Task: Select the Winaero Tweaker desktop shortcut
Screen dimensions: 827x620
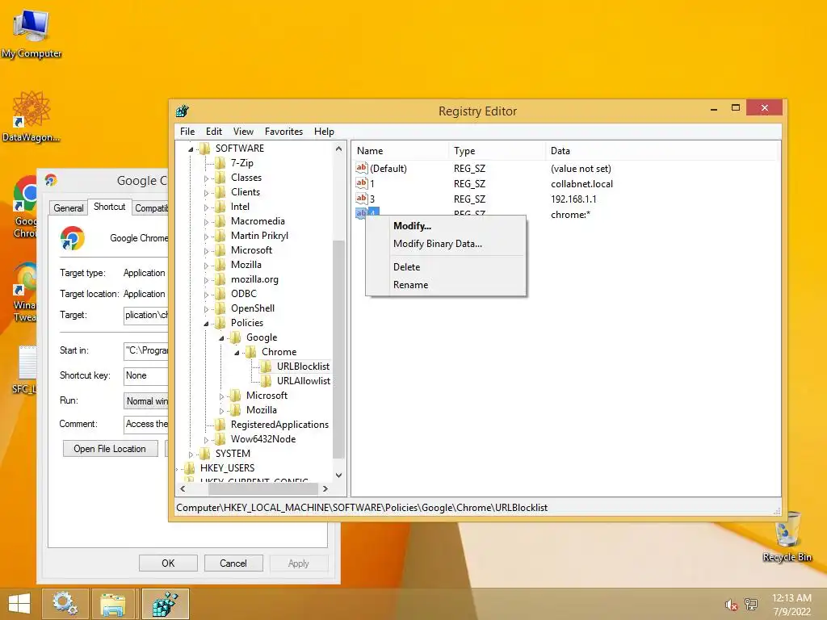Action: [25, 292]
